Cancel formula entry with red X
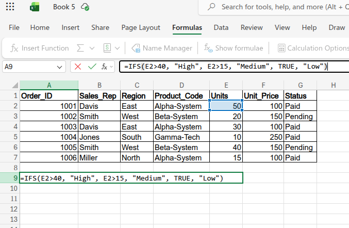 [78, 67]
